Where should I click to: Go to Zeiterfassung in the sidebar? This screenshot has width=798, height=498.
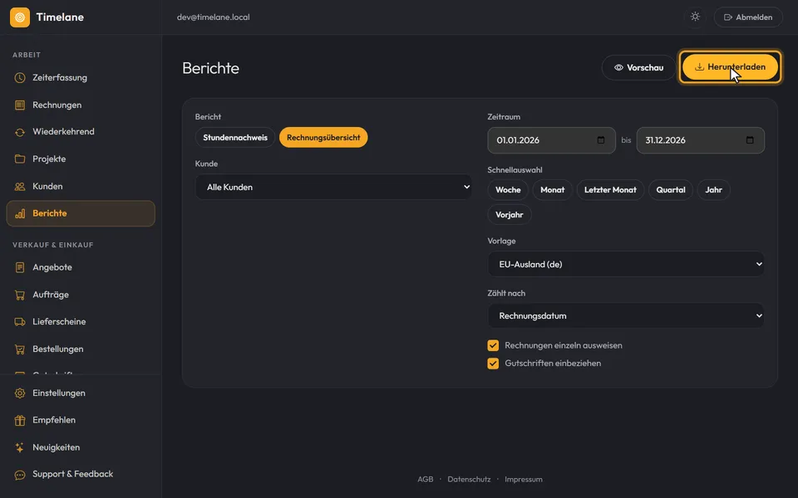coord(81,78)
